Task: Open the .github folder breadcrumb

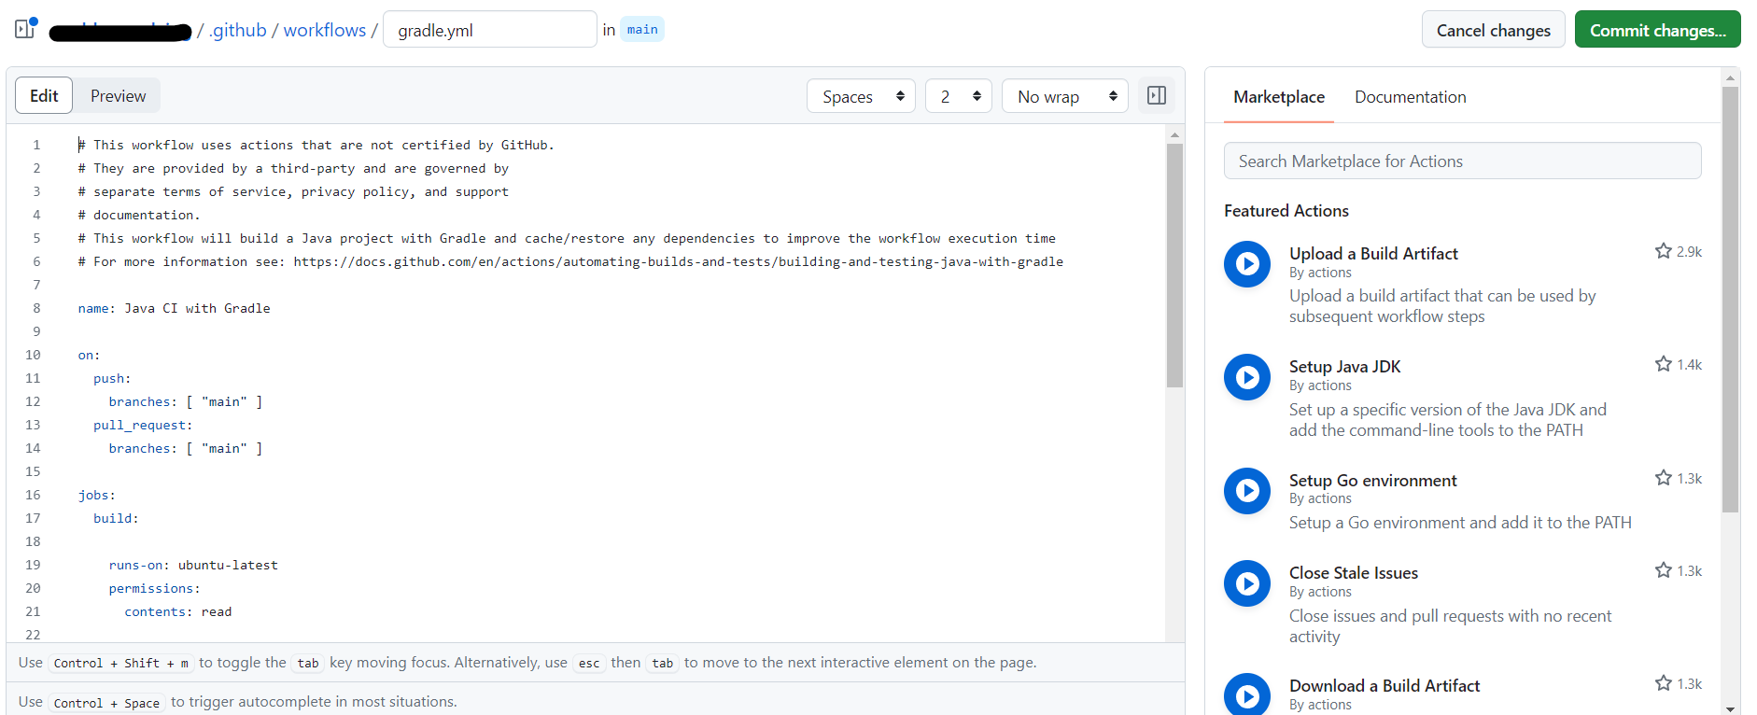Action: (x=238, y=30)
